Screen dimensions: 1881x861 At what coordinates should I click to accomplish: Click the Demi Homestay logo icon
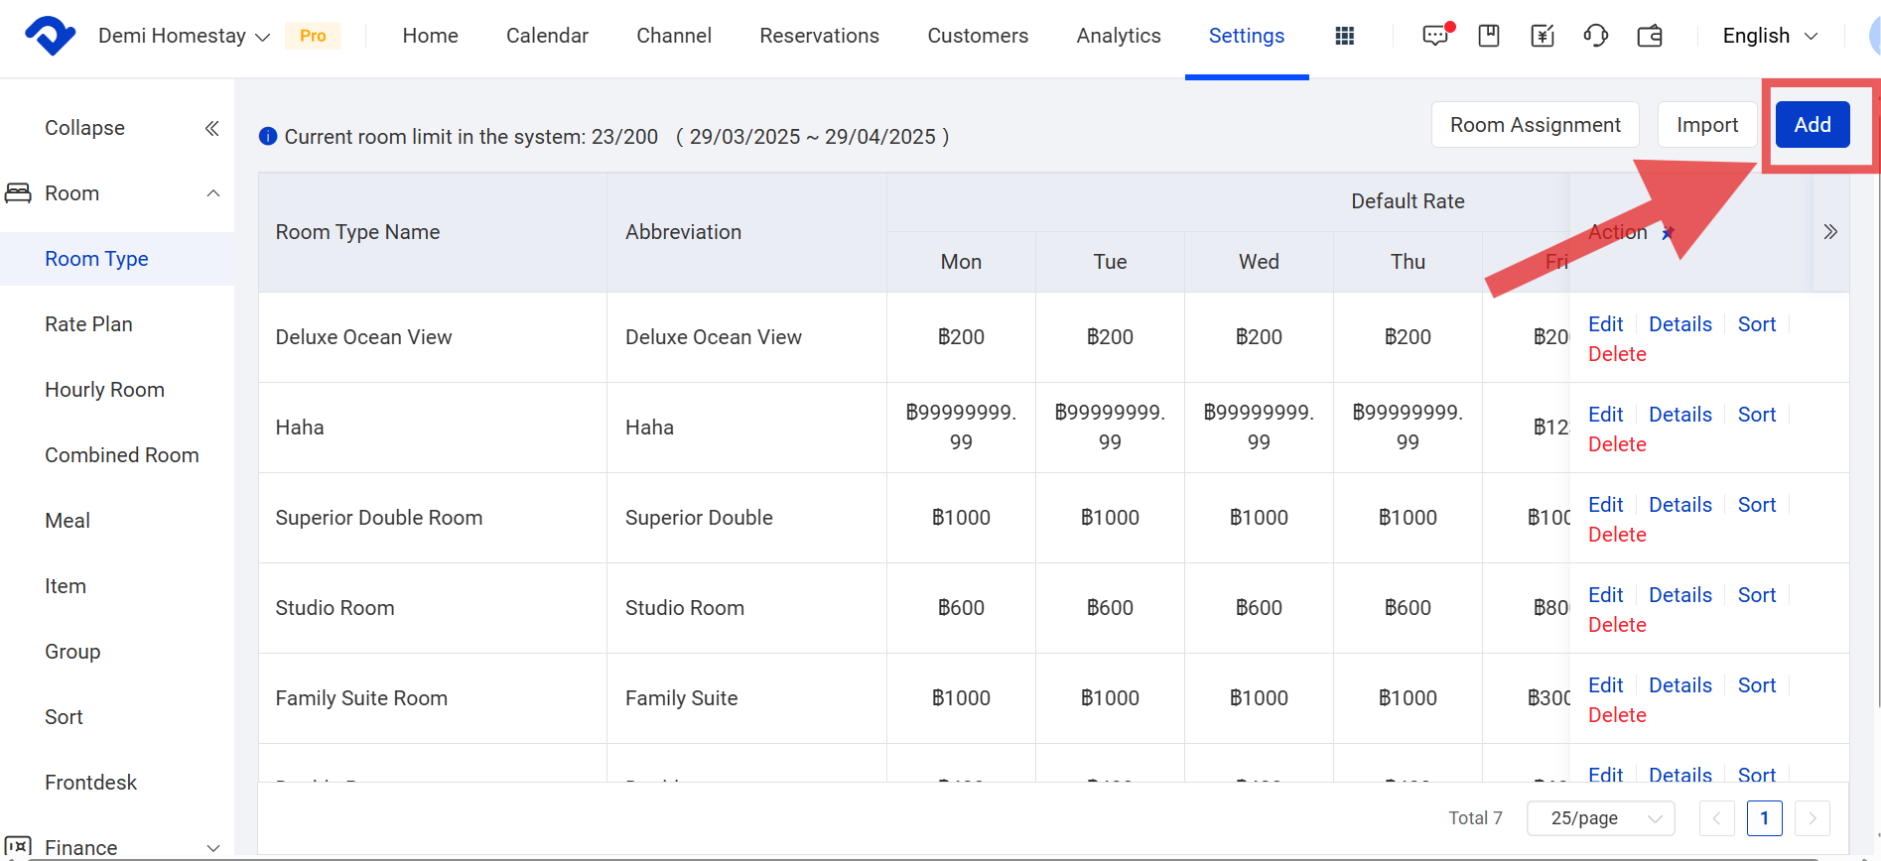pyautogui.click(x=50, y=37)
